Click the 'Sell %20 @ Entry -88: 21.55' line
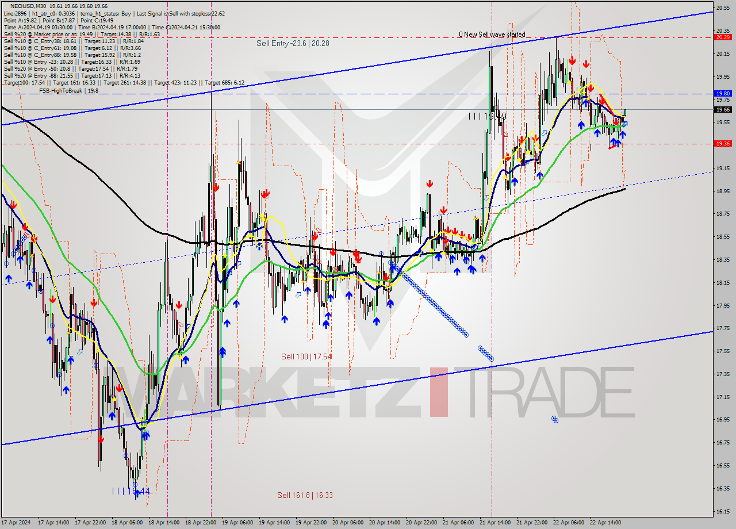 coord(72,75)
